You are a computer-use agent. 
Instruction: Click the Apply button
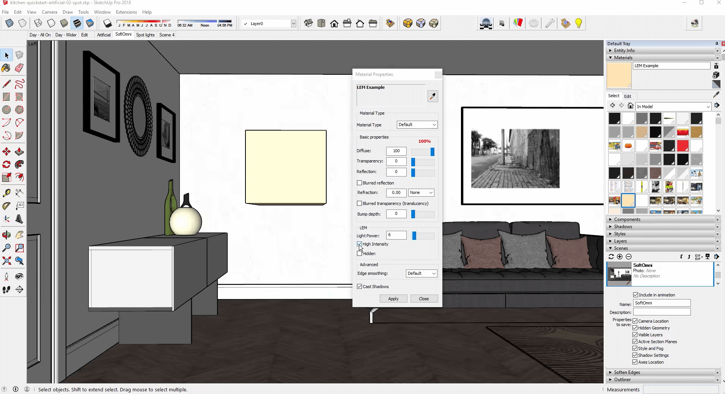(393, 299)
